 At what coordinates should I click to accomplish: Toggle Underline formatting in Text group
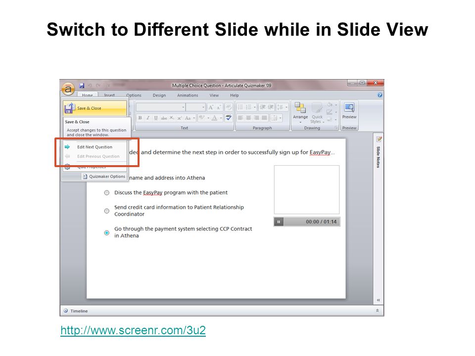point(156,118)
